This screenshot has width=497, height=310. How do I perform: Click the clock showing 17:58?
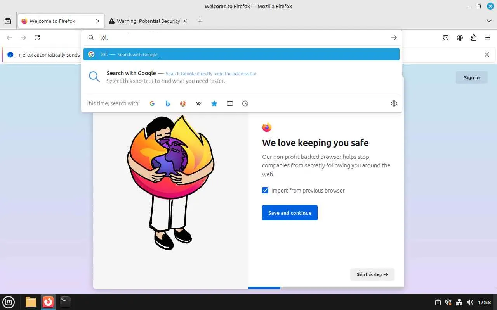(484, 302)
